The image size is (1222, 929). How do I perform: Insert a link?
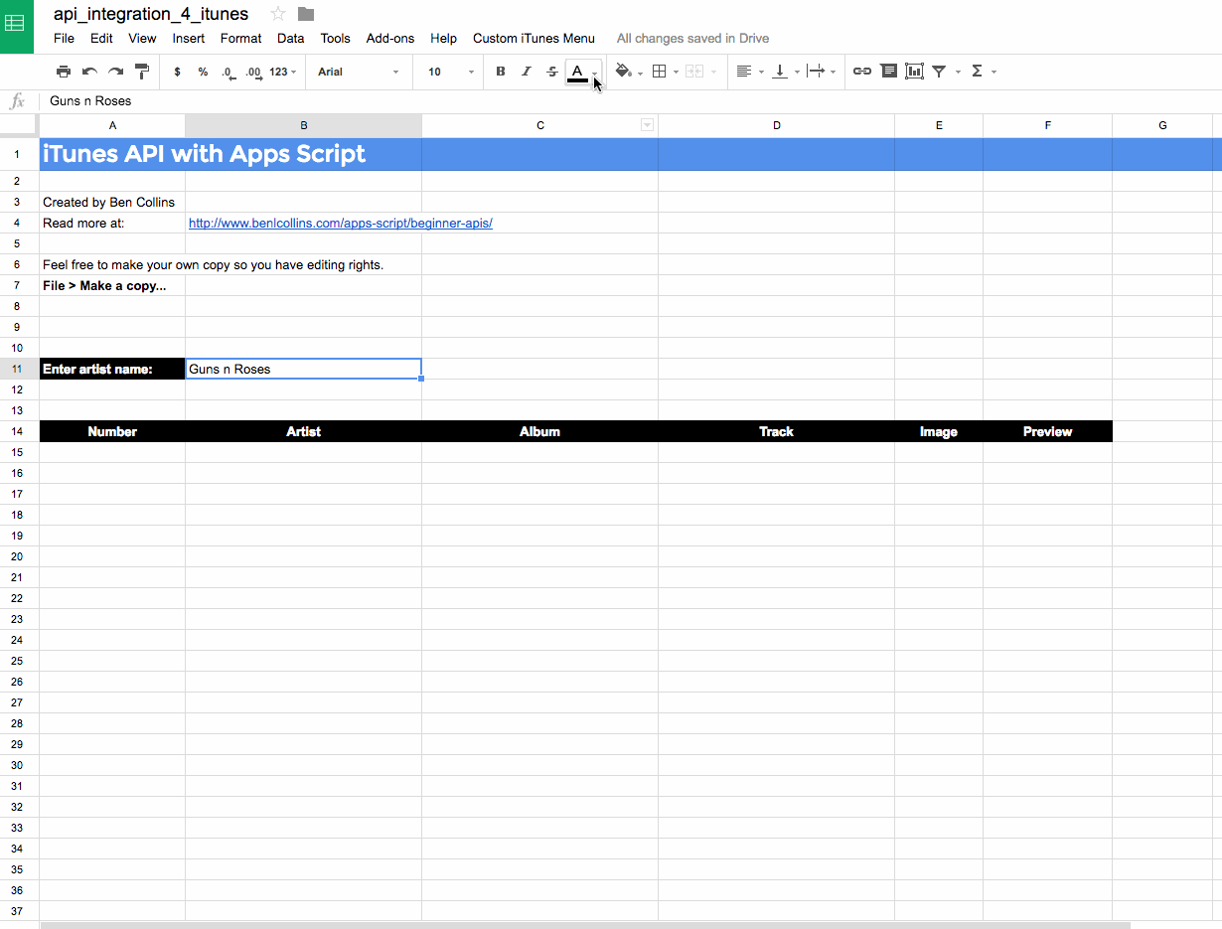861,71
